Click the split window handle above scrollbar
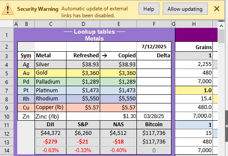 pyautogui.click(x=222, y=21)
